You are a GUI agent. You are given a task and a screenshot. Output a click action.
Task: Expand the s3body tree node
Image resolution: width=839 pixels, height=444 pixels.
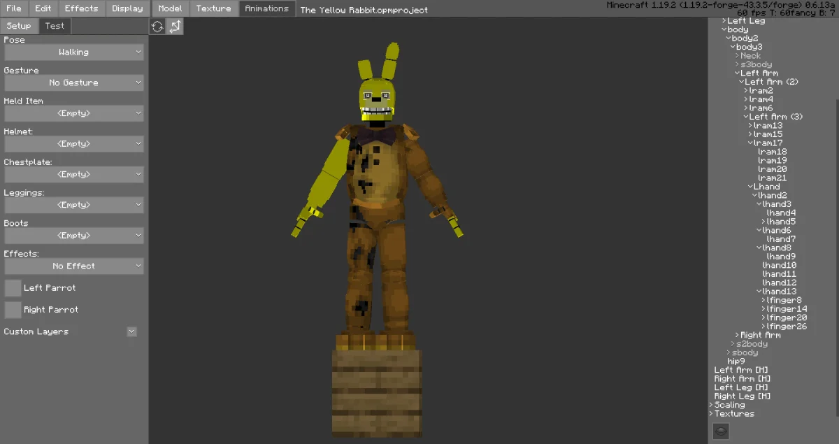pyautogui.click(x=737, y=64)
